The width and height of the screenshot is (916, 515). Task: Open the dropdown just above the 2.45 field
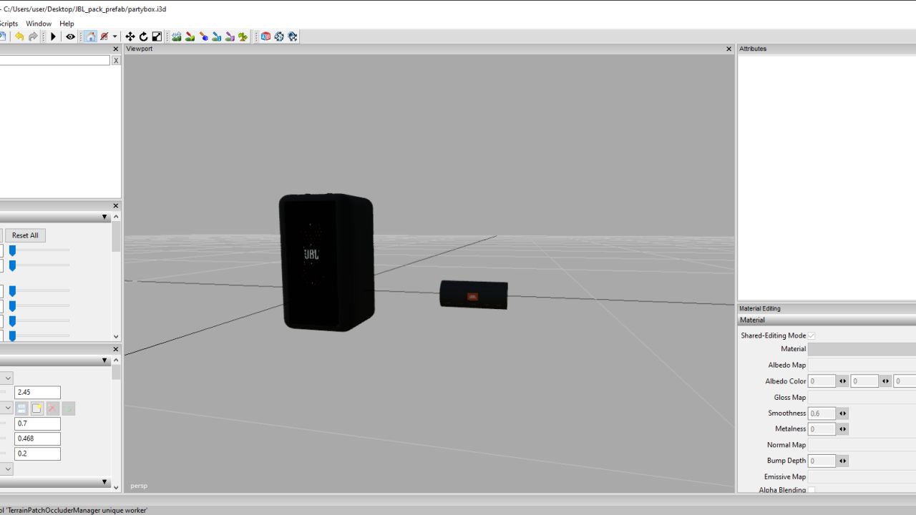(6, 378)
